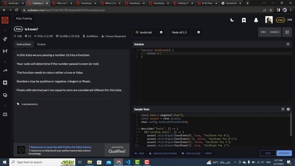
Task: Open the DISCUSS link
Action: [x=191, y=154]
